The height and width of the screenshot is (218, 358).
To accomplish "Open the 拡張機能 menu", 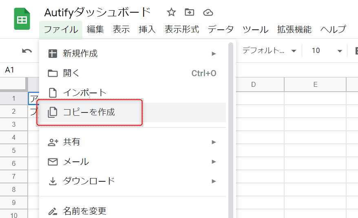I will (x=294, y=30).
